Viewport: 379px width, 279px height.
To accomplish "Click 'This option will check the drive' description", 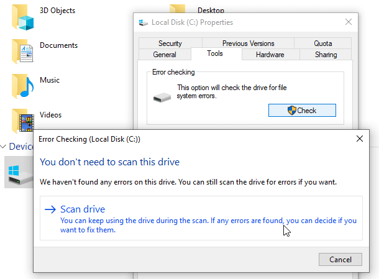I will coord(232,91).
